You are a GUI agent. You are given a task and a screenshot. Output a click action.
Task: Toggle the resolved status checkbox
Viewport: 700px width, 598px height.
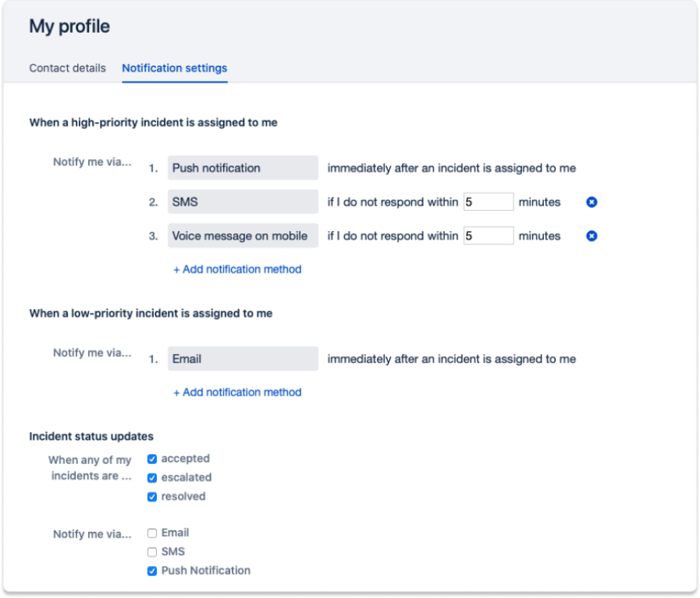click(x=152, y=497)
